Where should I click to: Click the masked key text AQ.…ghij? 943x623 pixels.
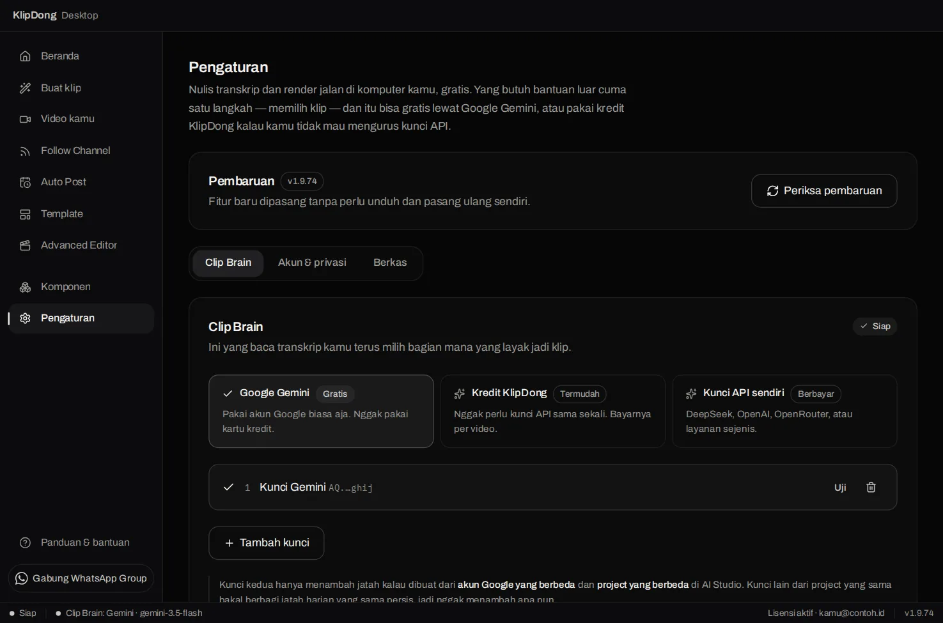coord(351,488)
